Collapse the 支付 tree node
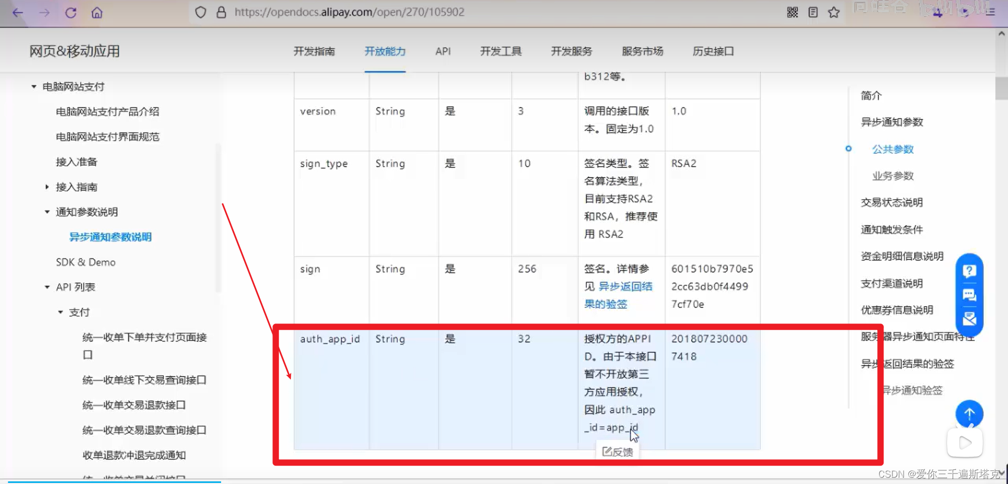The width and height of the screenshot is (1008, 484). [60, 312]
